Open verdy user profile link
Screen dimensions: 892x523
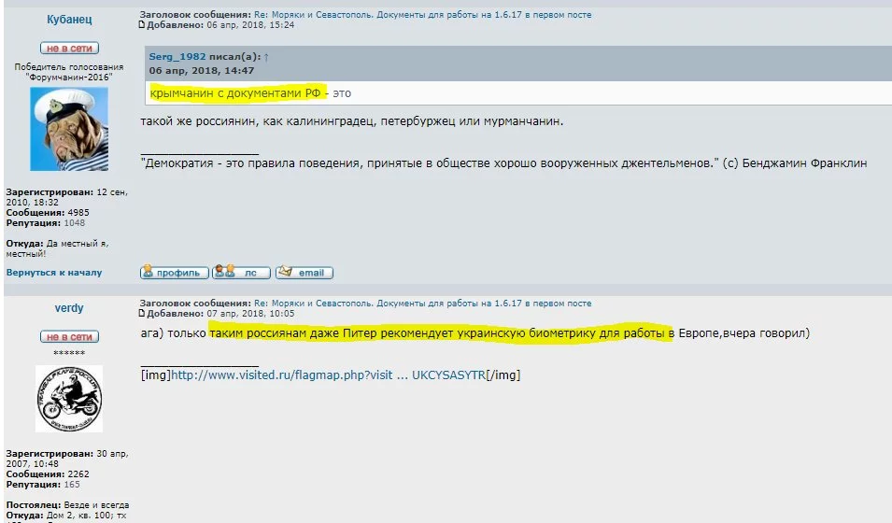pos(69,308)
